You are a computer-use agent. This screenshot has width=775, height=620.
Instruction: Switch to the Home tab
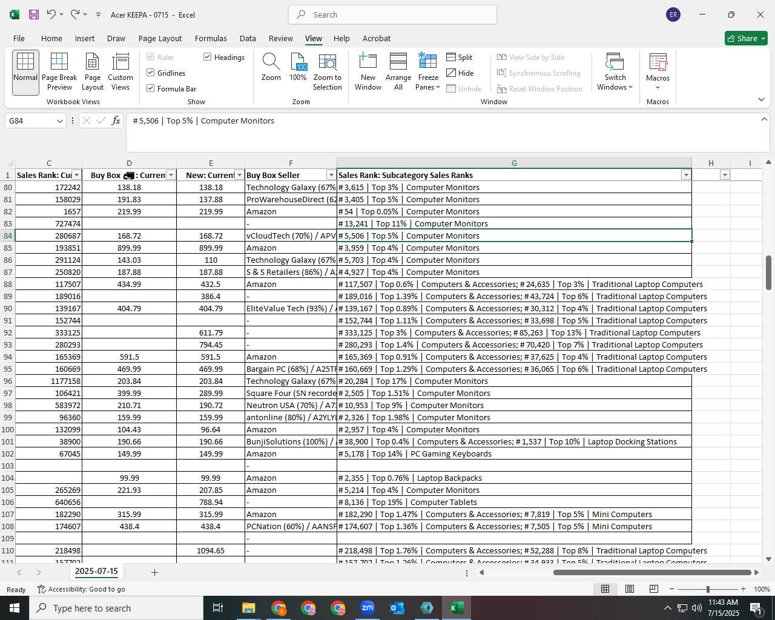[x=51, y=38]
